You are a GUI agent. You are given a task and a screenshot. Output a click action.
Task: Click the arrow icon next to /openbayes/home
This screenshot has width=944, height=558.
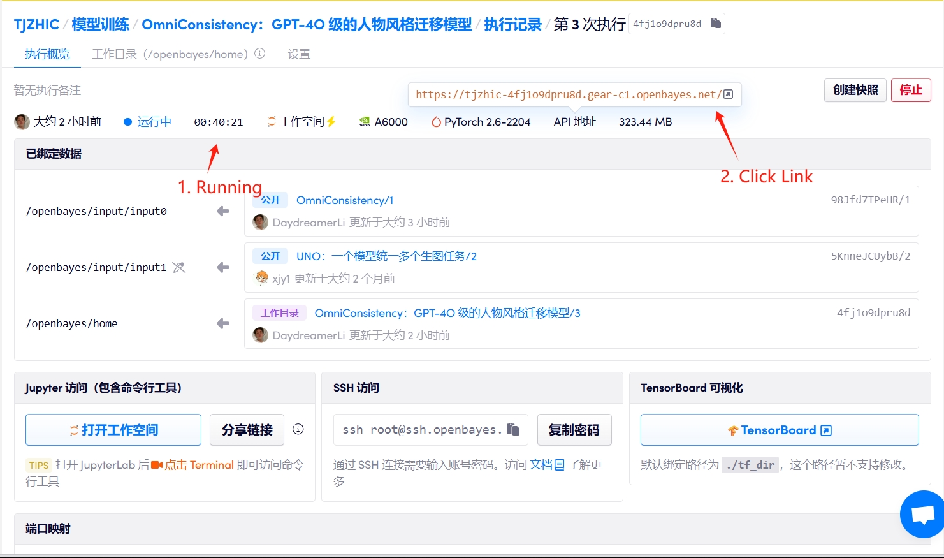tap(222, 323)
